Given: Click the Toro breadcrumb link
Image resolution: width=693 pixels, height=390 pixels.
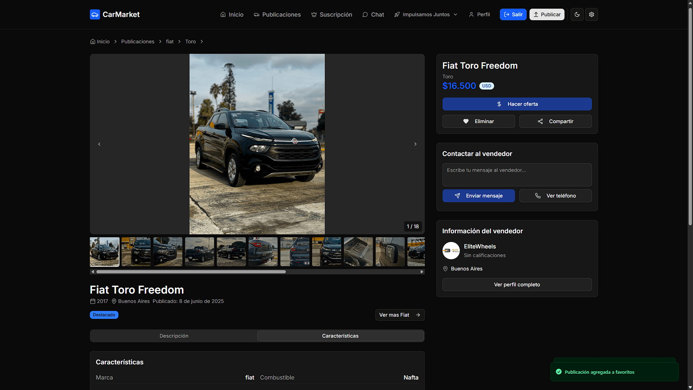Looking at the screenshot, I should click(x=191, y=42).
